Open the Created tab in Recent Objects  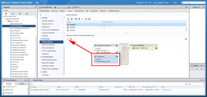(22, 84)
